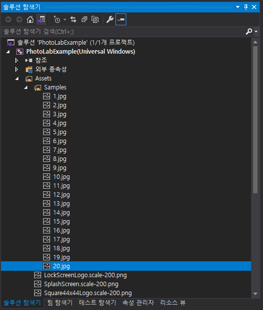Image resolution: width=263 pixels, height=310 pixels.
Task: Click the image icon of 18.jpg
Action: (47, 248)
